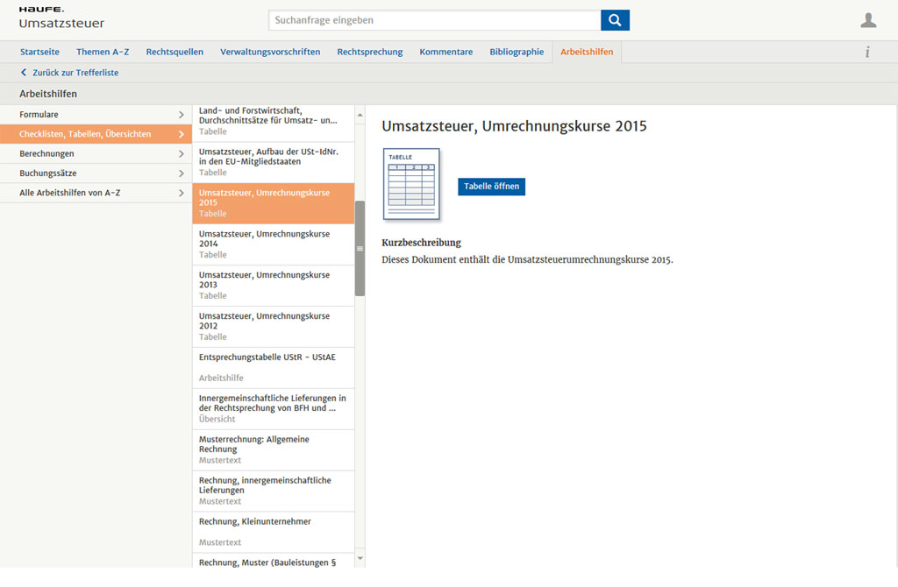Viewport: 898px width, 587px height.
Task: Open Land- und Forstwirtschaft Durchschnittssätze entry
Action: click(274, 121)
